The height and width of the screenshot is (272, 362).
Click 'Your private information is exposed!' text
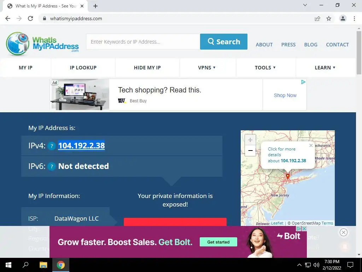tap(175, 200)
